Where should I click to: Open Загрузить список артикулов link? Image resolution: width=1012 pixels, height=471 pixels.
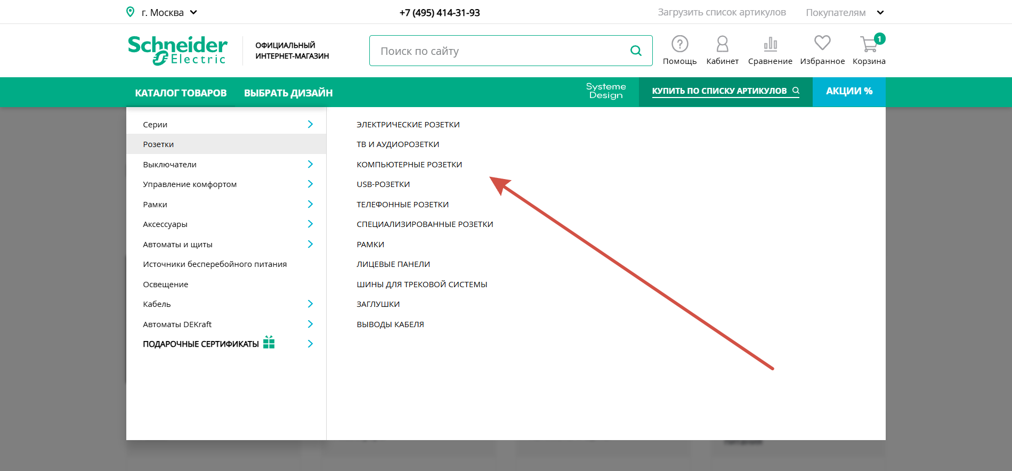tap(722, 12)
